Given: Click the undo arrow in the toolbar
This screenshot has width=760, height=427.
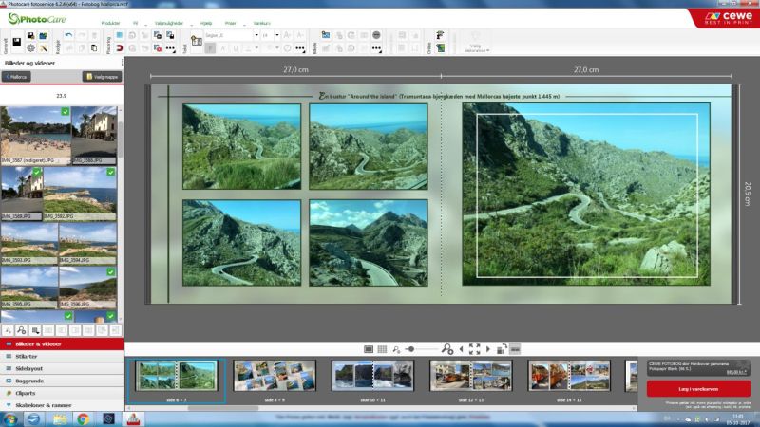Looking at the screenshot, I should point(68,34).
